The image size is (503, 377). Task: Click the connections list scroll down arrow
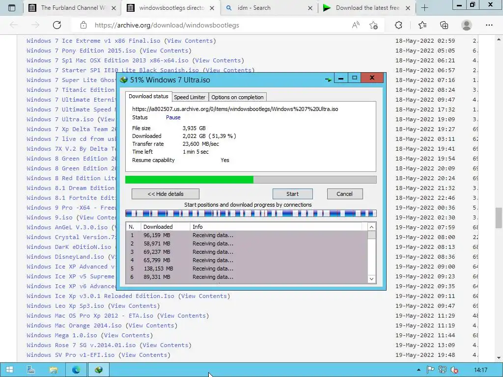pyautogui.click(x=371, y=279)
